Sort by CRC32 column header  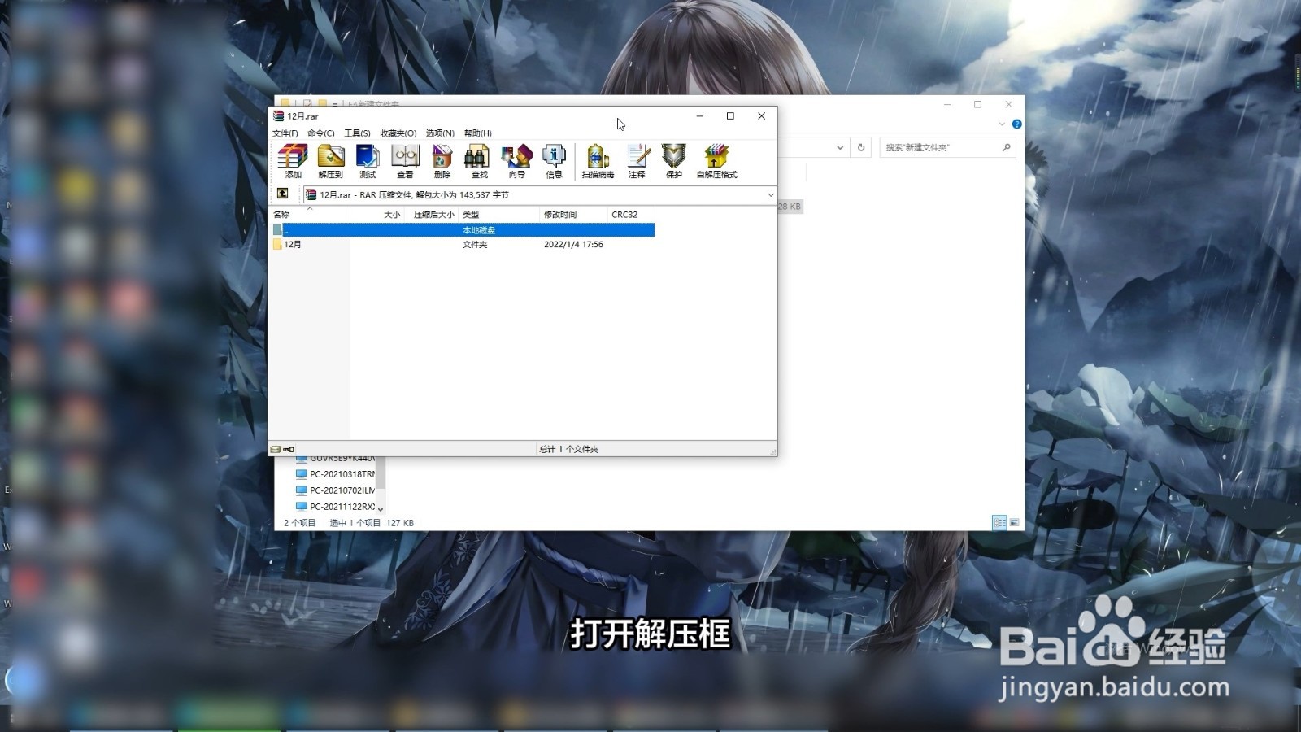(631, 215)
